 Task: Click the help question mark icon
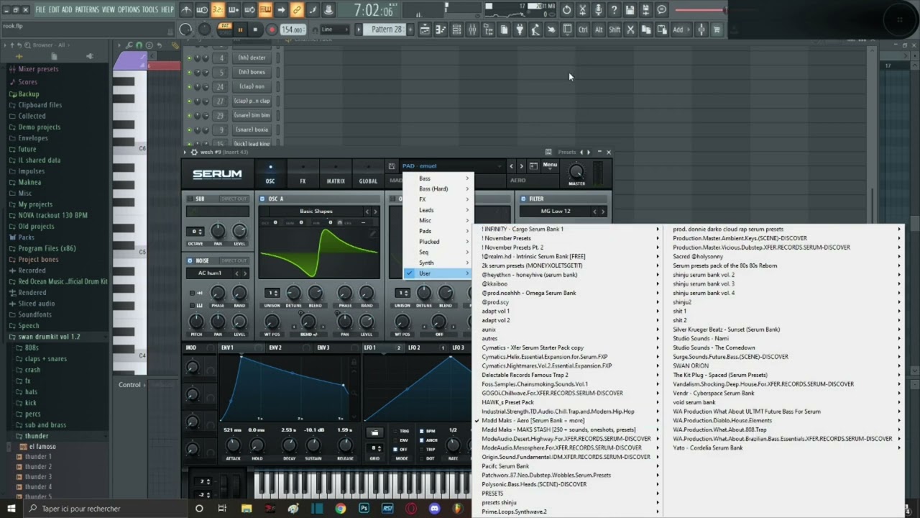pos(614,10)
